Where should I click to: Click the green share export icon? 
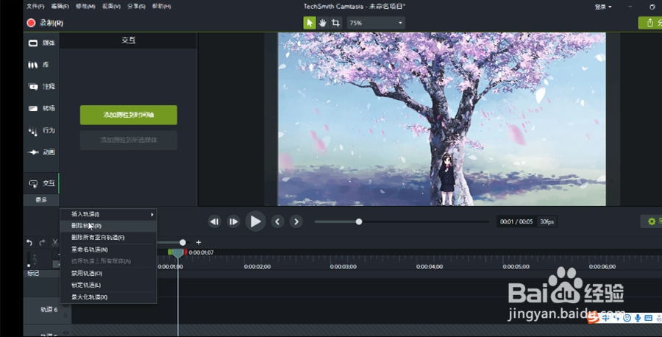click(650, 23)
